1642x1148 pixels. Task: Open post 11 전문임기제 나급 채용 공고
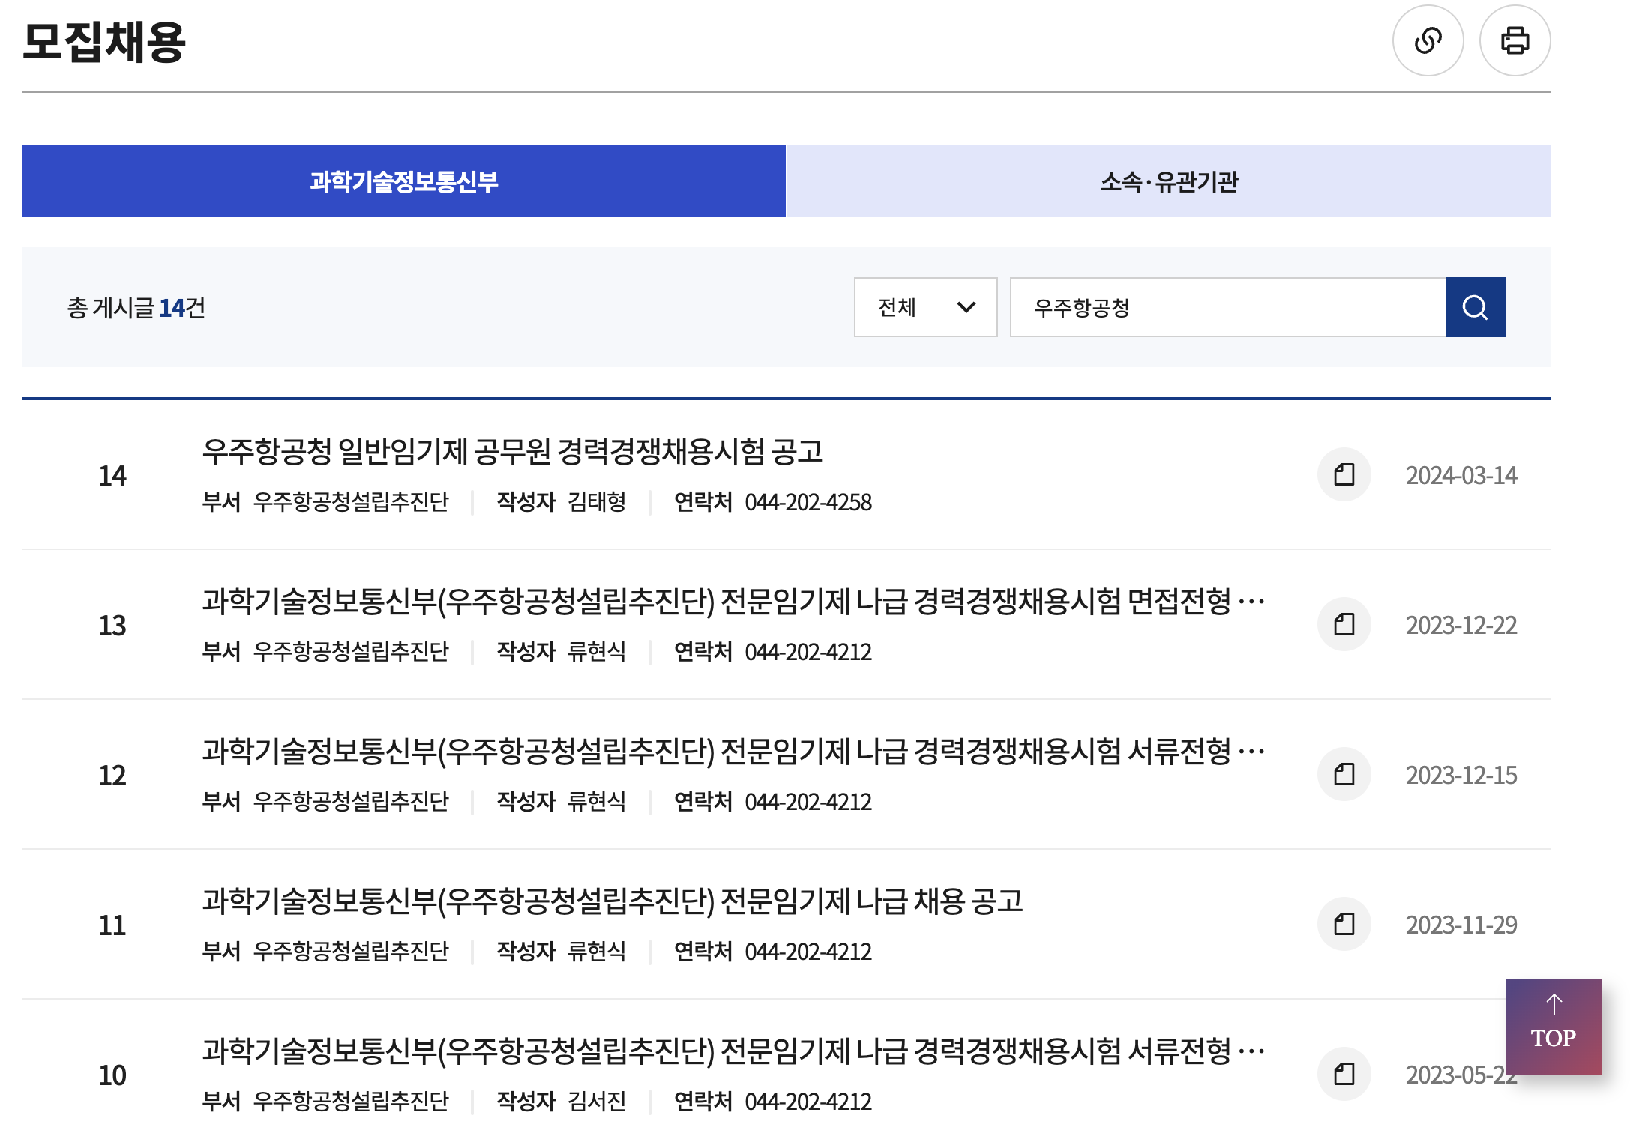[612, 901]
